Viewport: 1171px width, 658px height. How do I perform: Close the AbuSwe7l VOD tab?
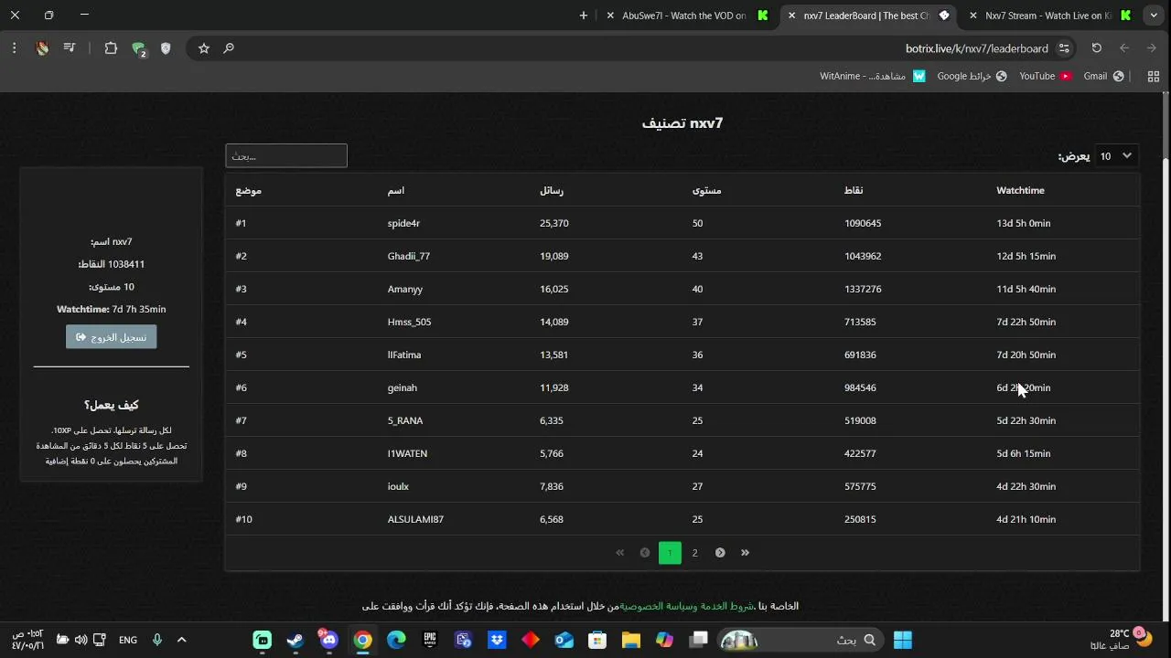pos(610,16)
